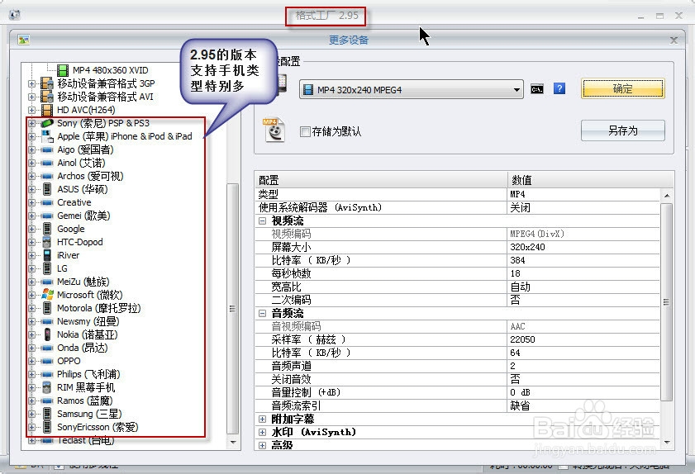Click the iRiver device icon

point(47,255)
